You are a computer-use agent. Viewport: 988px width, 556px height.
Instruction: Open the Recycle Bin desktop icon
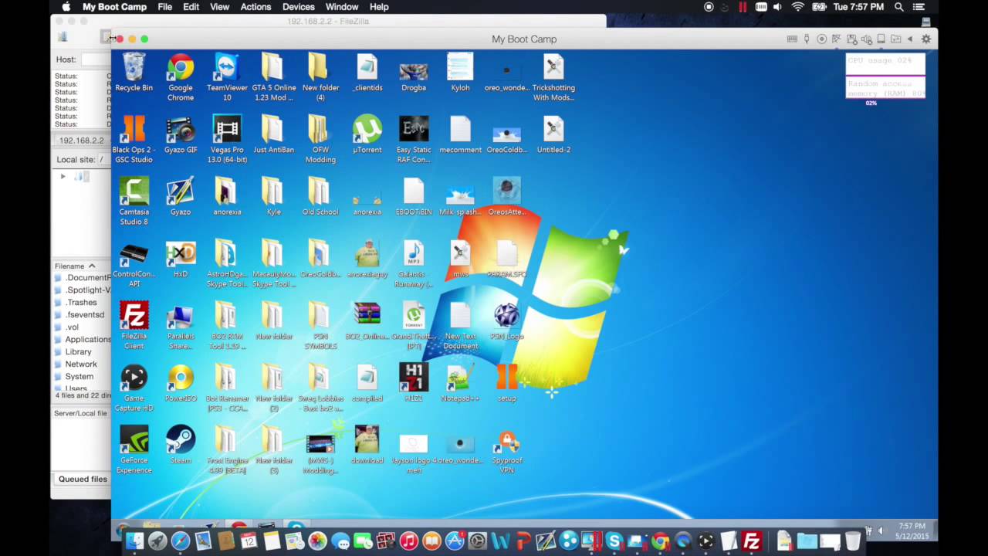(134, 73)
